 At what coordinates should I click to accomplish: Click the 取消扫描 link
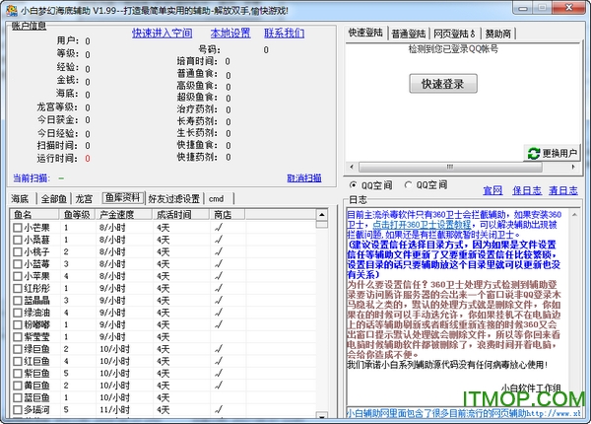pyautogui.click(x=303, y=178)
